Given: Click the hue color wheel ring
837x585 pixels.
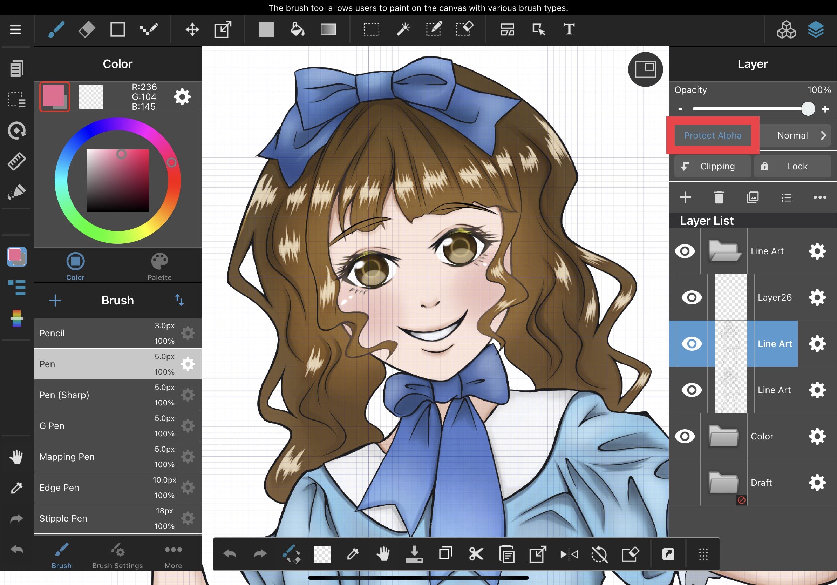Looking at the screenshot, I should [61, 181].
